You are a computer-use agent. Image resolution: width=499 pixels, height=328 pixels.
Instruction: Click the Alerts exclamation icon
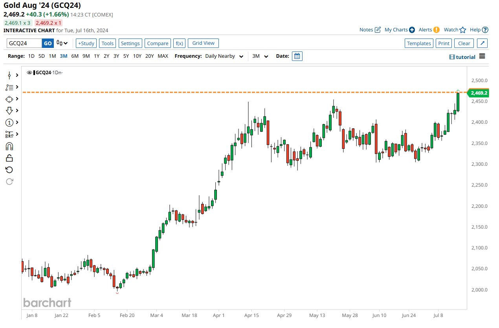(436, 30)
